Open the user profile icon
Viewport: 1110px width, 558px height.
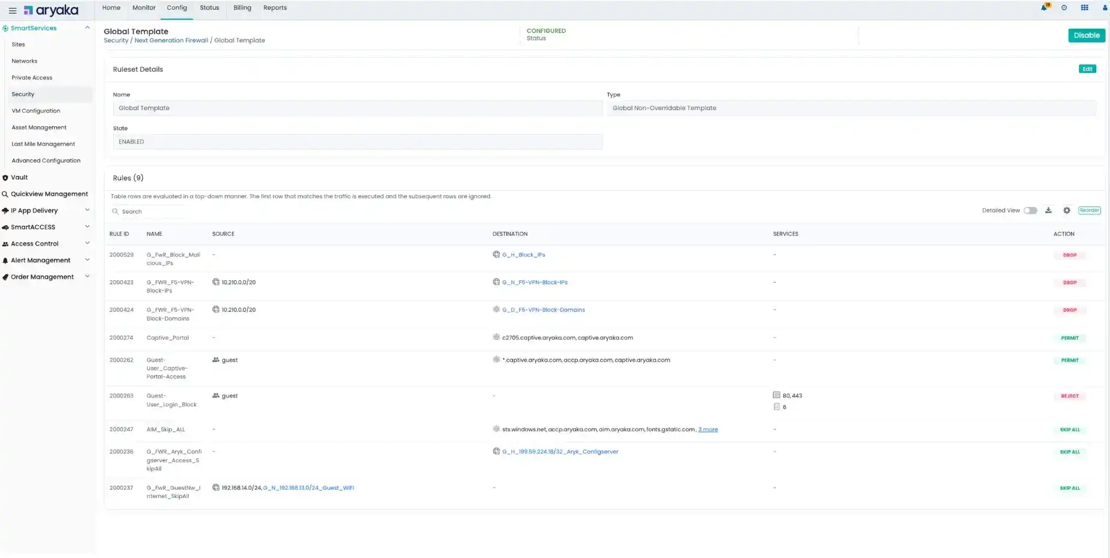pyautogui.click(x=1105, y=8)
